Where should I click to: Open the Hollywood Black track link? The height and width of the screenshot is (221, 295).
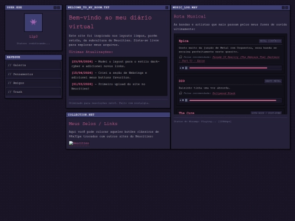(x=223, y=93)
